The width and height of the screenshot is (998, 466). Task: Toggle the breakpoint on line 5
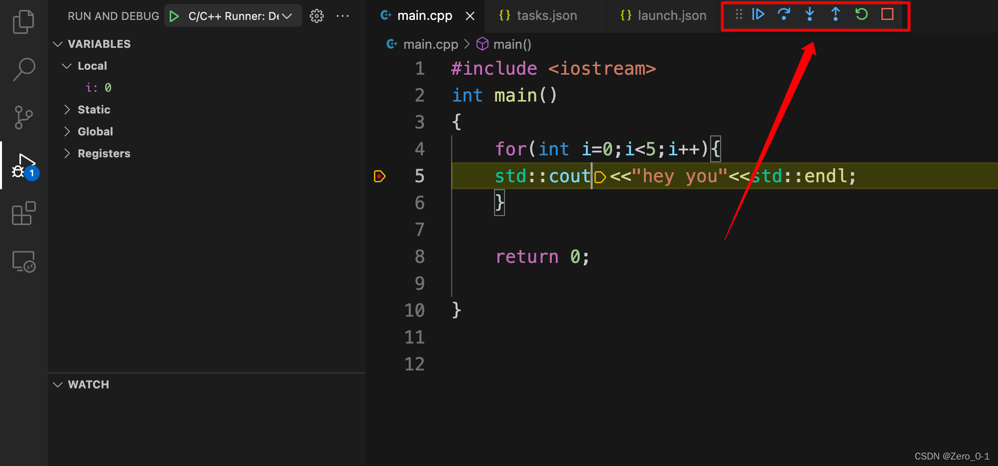pyautogui.click(x=379, y=176)
